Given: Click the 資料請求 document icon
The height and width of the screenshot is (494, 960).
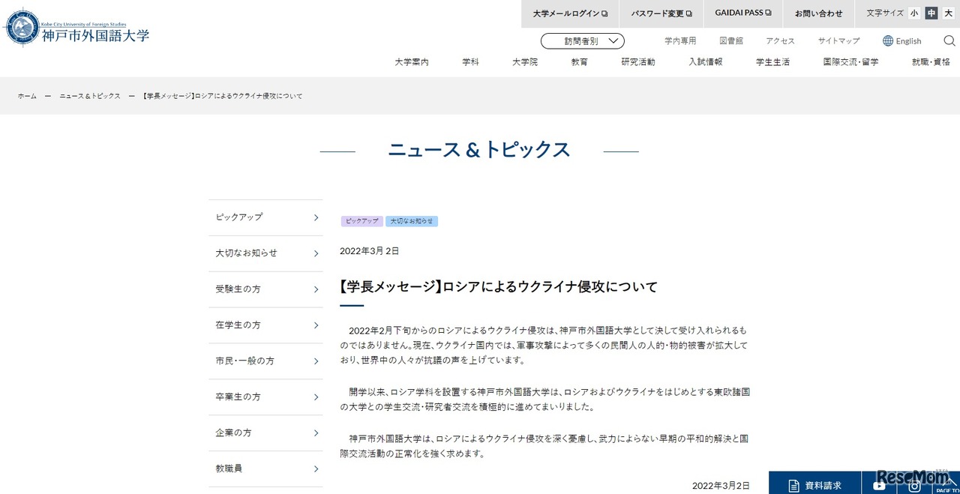Looking at the screenshot, I should (x=793, y=486).
